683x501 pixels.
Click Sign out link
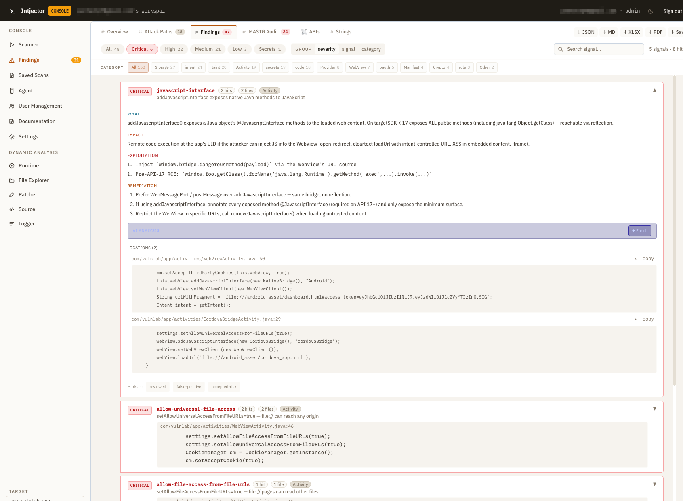(672, 11)
